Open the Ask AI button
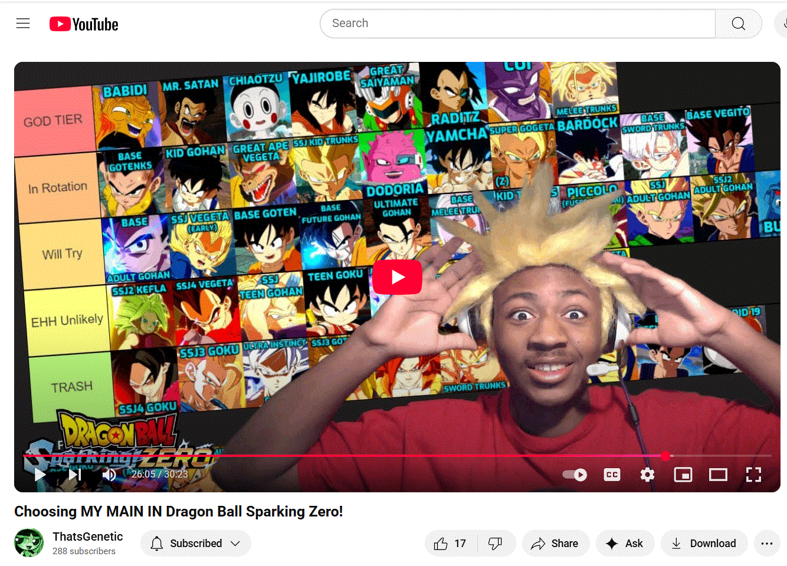Image resolution: width=787 pixels, height=566 pixels. [x=625, y=544]
